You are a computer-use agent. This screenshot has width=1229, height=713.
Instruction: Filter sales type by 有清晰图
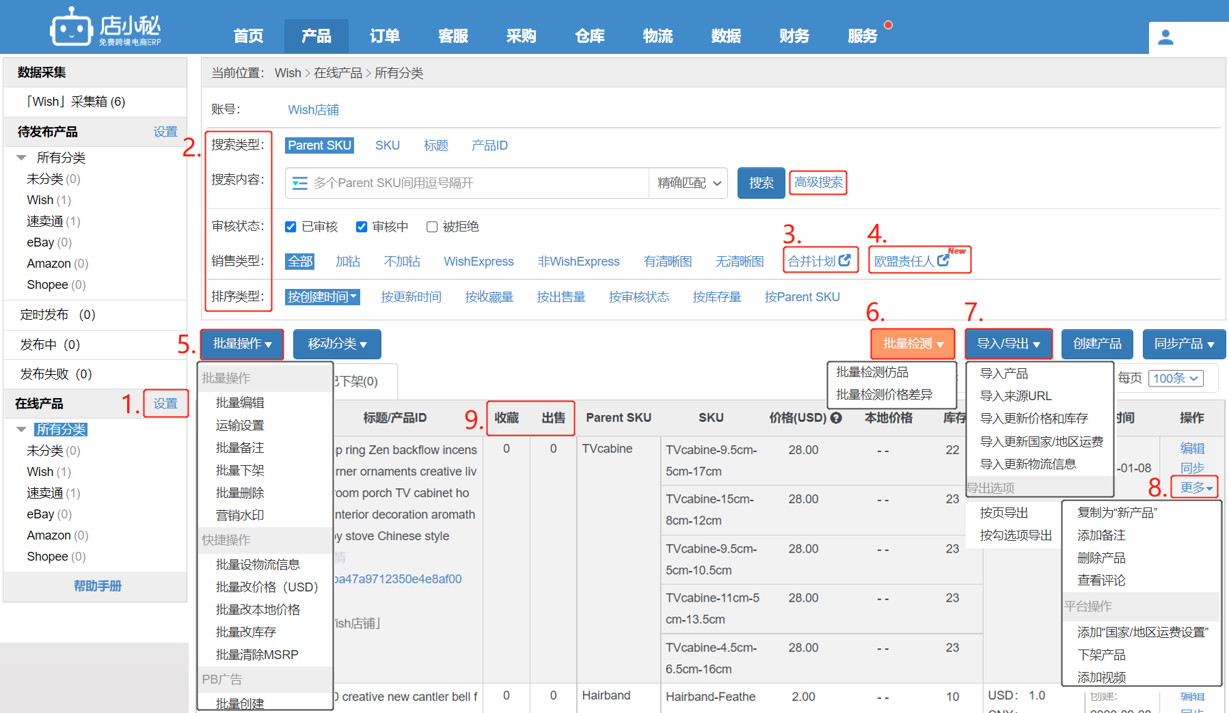coord(668,262)
